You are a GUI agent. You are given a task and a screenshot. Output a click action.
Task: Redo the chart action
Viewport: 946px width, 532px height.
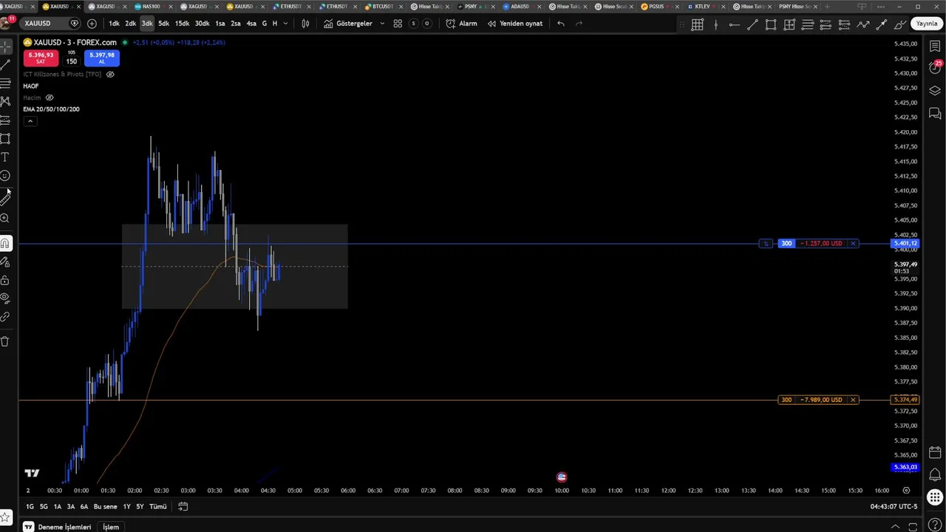pos(579,24)
